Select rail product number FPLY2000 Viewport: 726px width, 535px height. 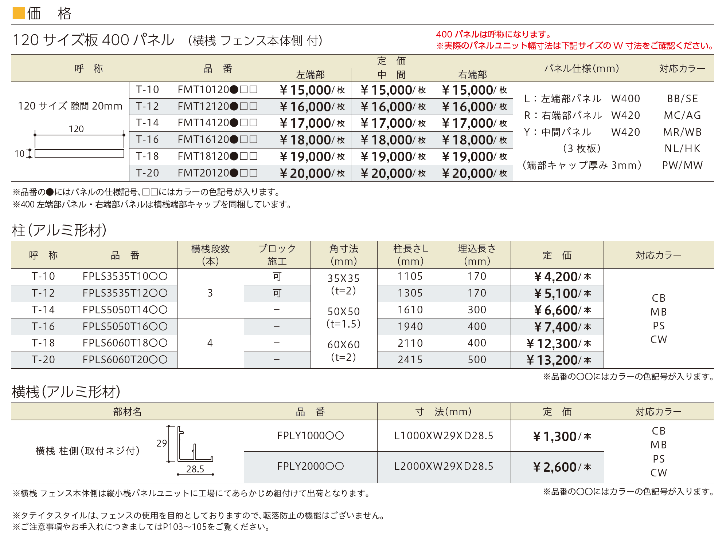point(311,466)
